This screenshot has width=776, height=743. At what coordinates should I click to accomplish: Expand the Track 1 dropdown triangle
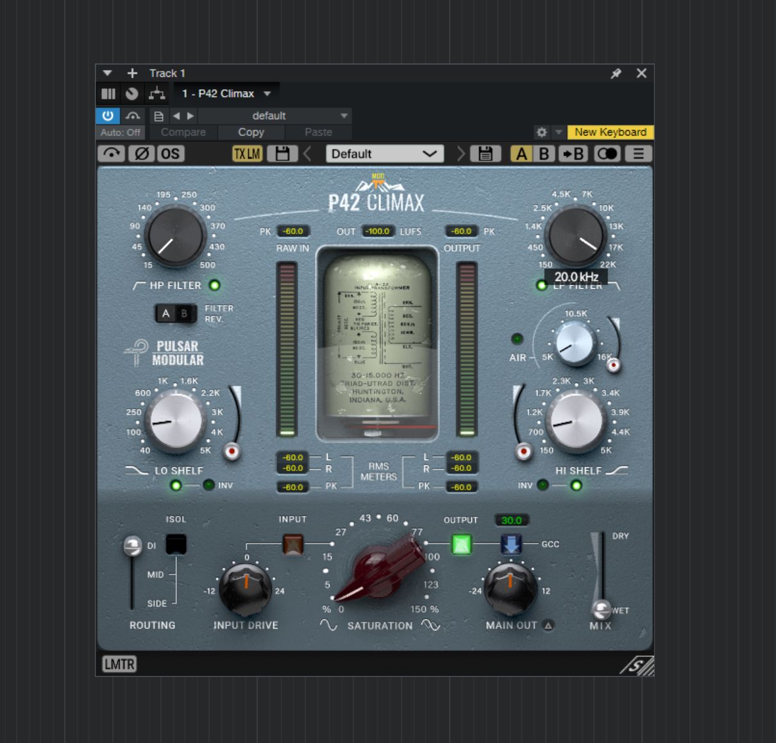point(108,73)
